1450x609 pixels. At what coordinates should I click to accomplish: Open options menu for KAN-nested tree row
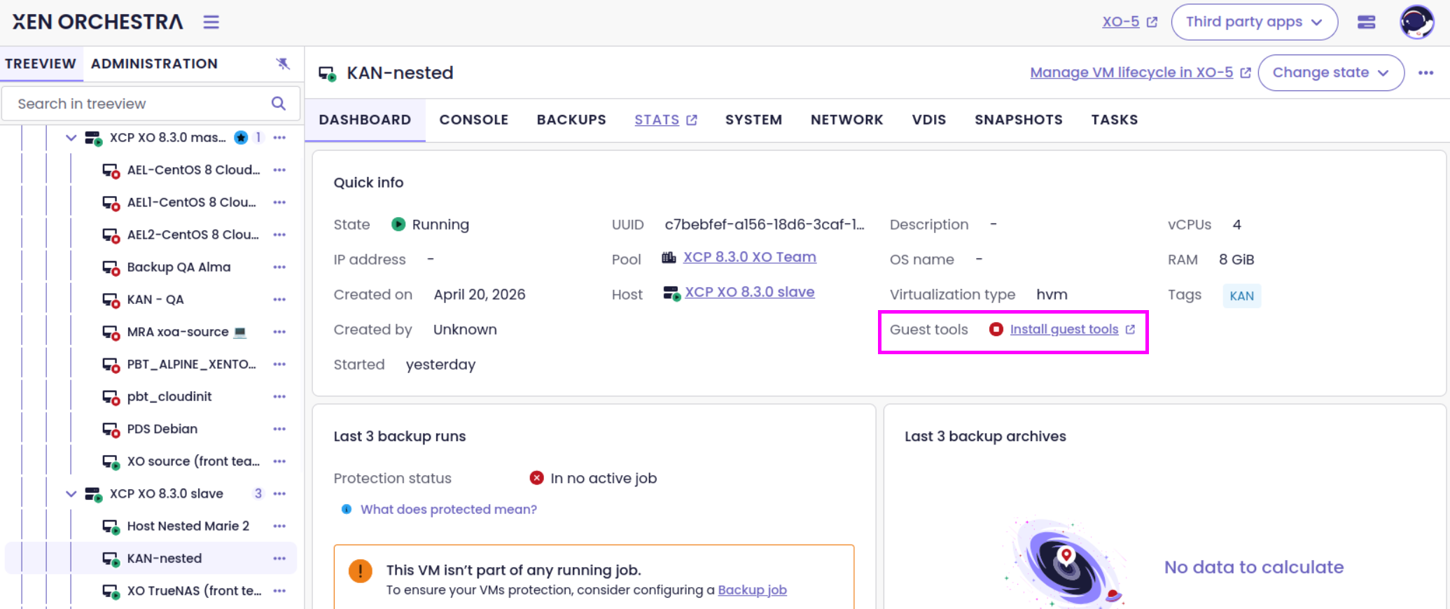click(x=279, y=559)
